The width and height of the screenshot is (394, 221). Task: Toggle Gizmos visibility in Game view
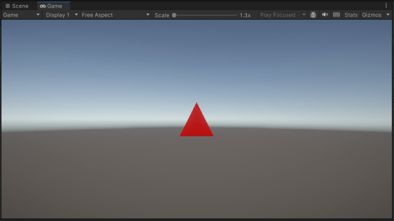371,15
